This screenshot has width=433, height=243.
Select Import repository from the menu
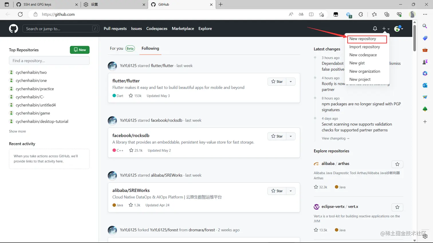[x=365, y=47]
